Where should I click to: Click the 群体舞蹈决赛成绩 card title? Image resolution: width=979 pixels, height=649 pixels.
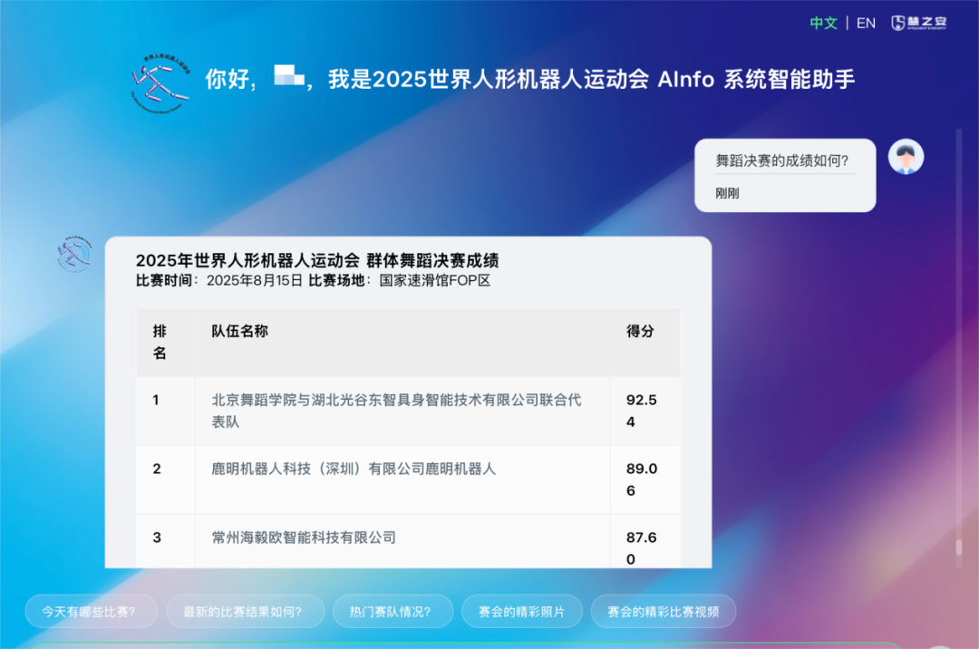pyautogui.click(x=317, y=261)
